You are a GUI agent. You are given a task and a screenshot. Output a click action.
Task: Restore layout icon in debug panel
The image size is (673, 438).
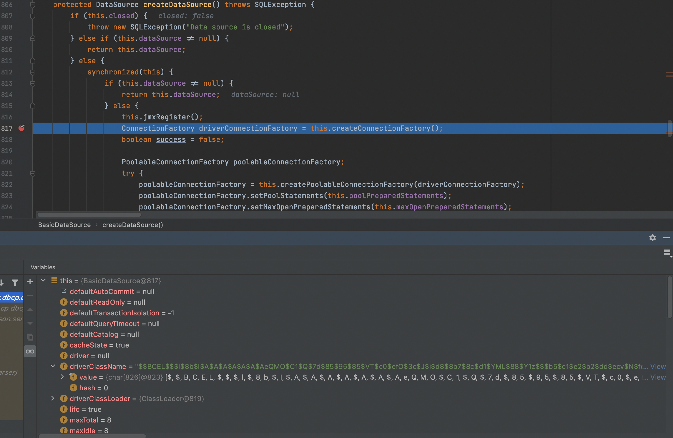[667, 252]
